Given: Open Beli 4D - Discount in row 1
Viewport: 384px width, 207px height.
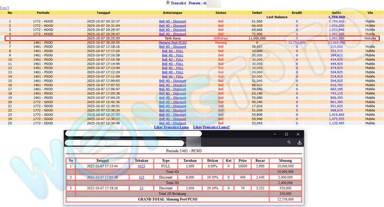Looking at the screenshot, I should tap(172, 22).
